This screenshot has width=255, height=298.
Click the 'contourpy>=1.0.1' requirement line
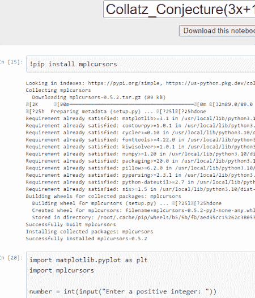point(141,126)
